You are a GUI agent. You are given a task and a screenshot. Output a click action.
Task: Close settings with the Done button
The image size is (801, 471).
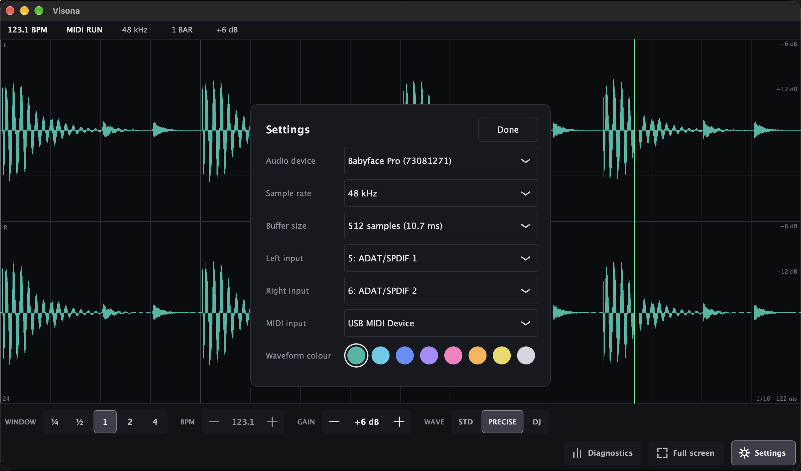[x=508, y=130]
